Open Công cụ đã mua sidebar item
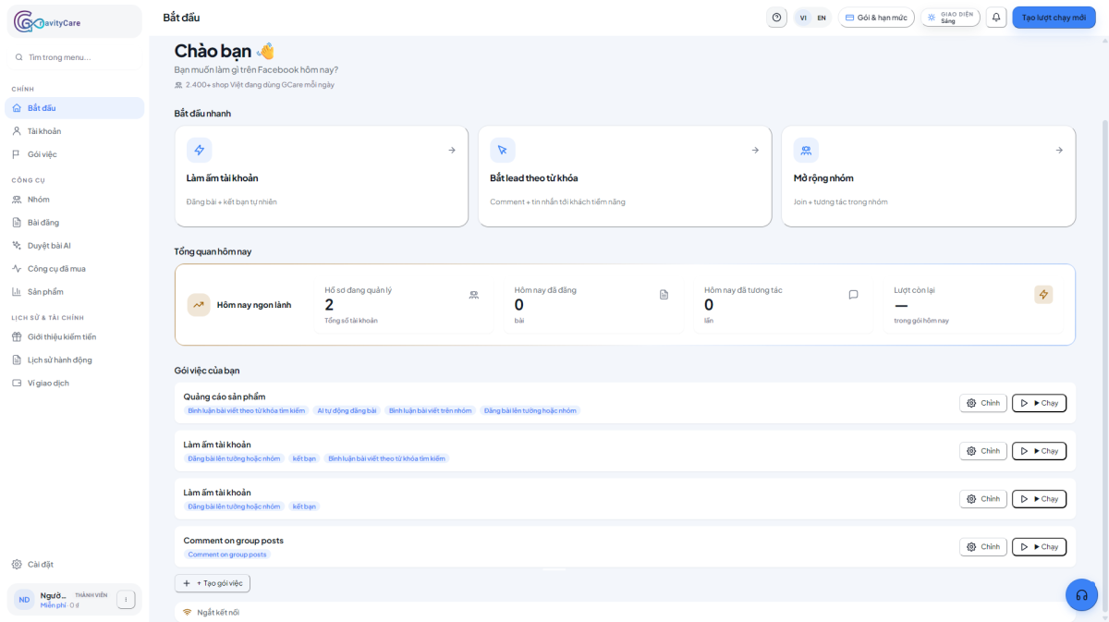The image size is (1109, 622). click(75, 269)
